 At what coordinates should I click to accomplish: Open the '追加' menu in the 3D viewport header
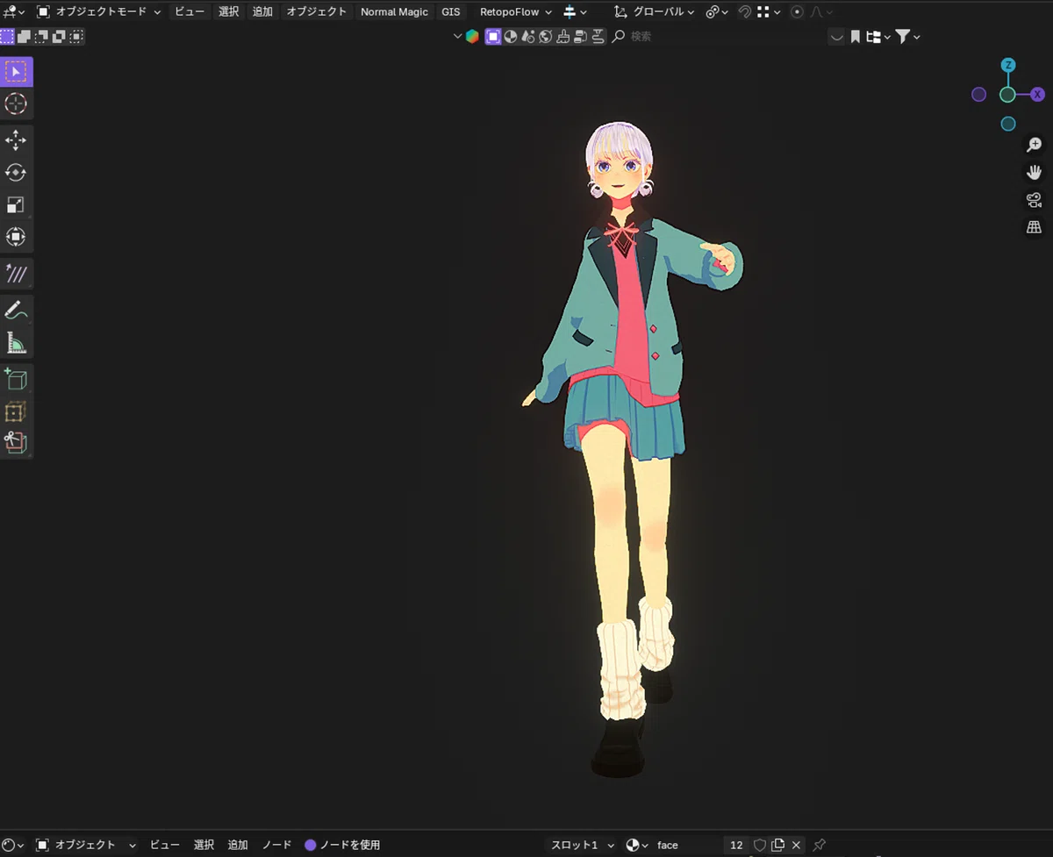(x=262, y=12)
